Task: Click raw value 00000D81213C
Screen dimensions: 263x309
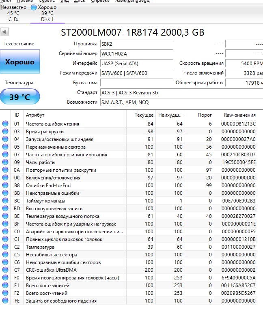Action: 238,124
